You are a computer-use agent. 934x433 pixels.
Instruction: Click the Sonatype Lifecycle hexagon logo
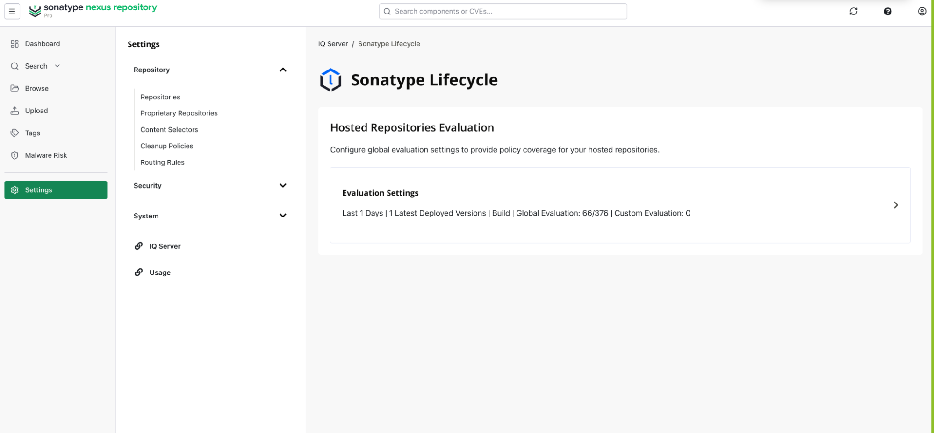330,80
